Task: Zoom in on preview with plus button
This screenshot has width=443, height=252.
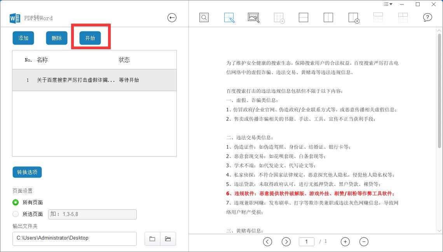Action: [345, 242]
